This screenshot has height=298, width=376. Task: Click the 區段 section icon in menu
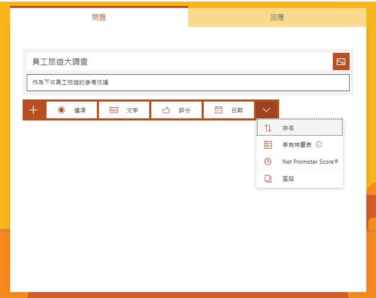pyautogui.click(x=268, y=179)
